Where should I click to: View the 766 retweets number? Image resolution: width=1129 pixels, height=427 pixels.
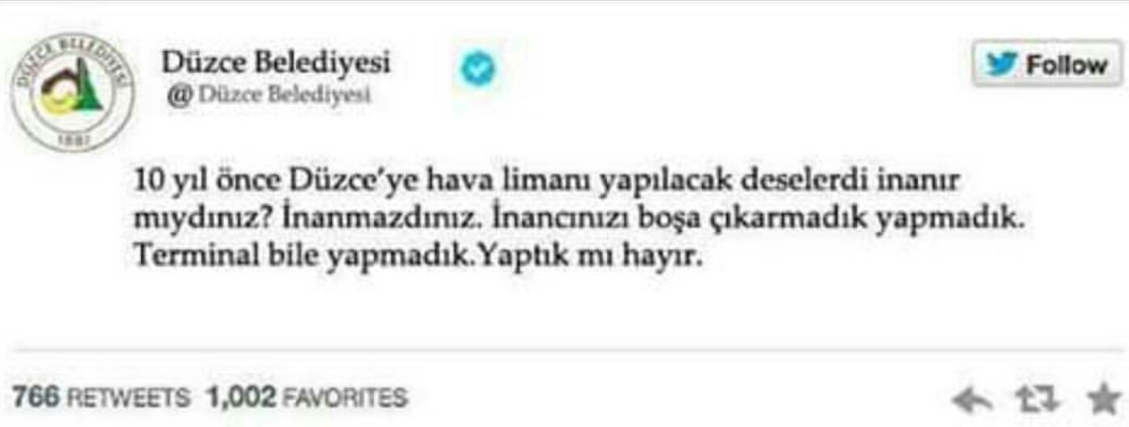pyautogui.click(x=37, y=397)
